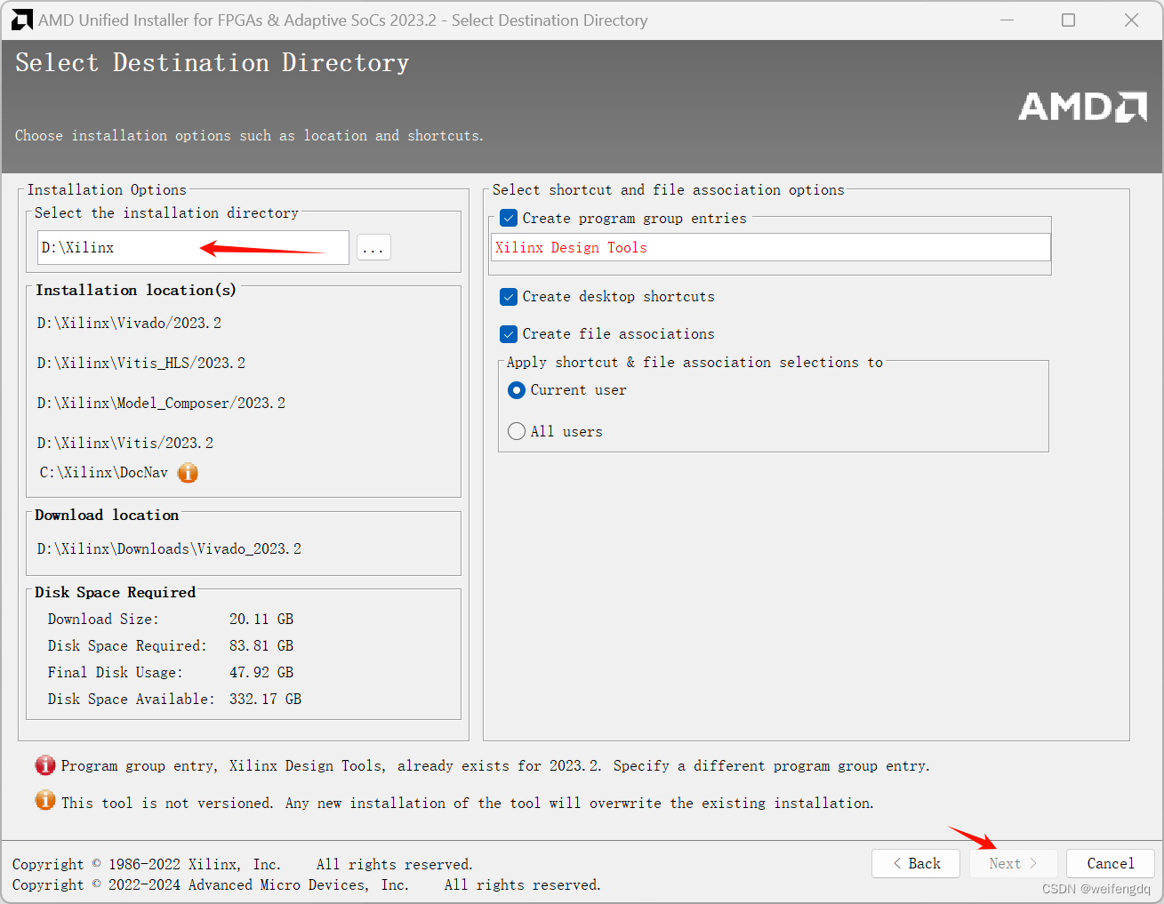Click the Final Disk Usage value 47.92 GB

pyautogui.click(x=261, y=672)
